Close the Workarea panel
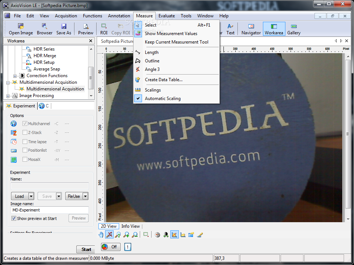The width and height of the screenshot is (354, 265). click(x=91, y=41)
